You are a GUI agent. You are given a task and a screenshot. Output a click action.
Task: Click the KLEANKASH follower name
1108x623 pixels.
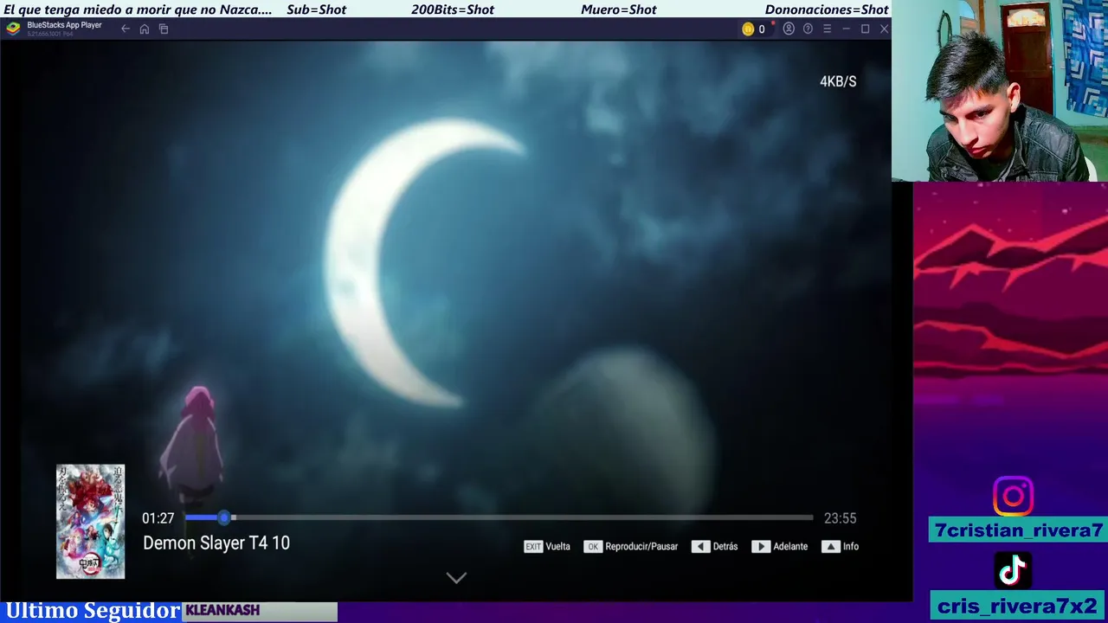click(222, 610)
